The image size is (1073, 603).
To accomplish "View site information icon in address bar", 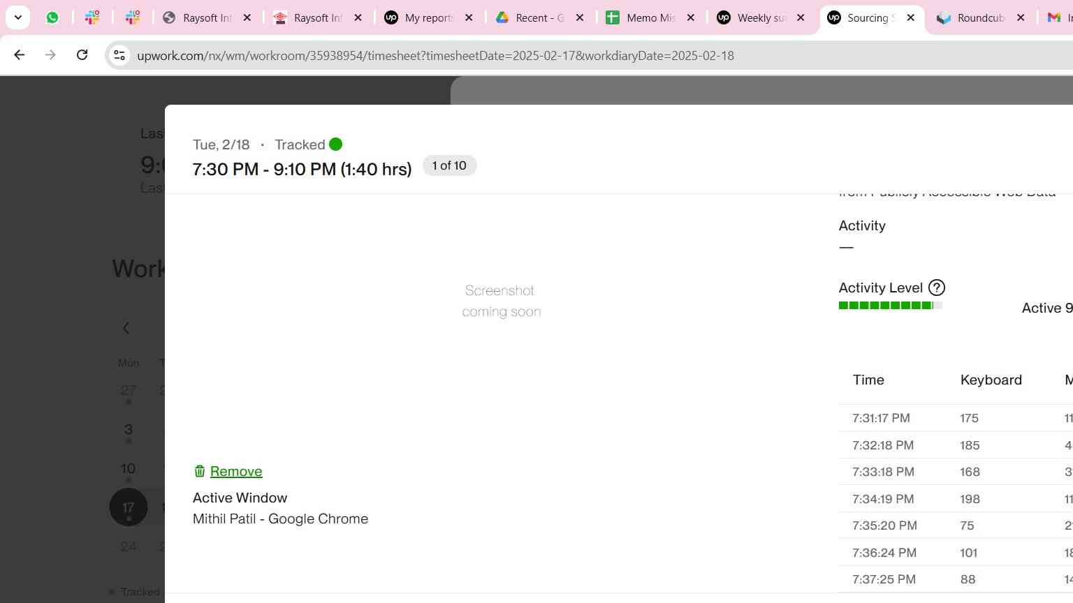I will tap(119, 55).
